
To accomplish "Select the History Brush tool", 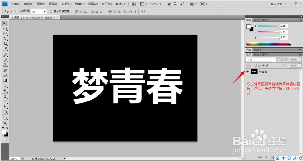I will pos(5,70).
